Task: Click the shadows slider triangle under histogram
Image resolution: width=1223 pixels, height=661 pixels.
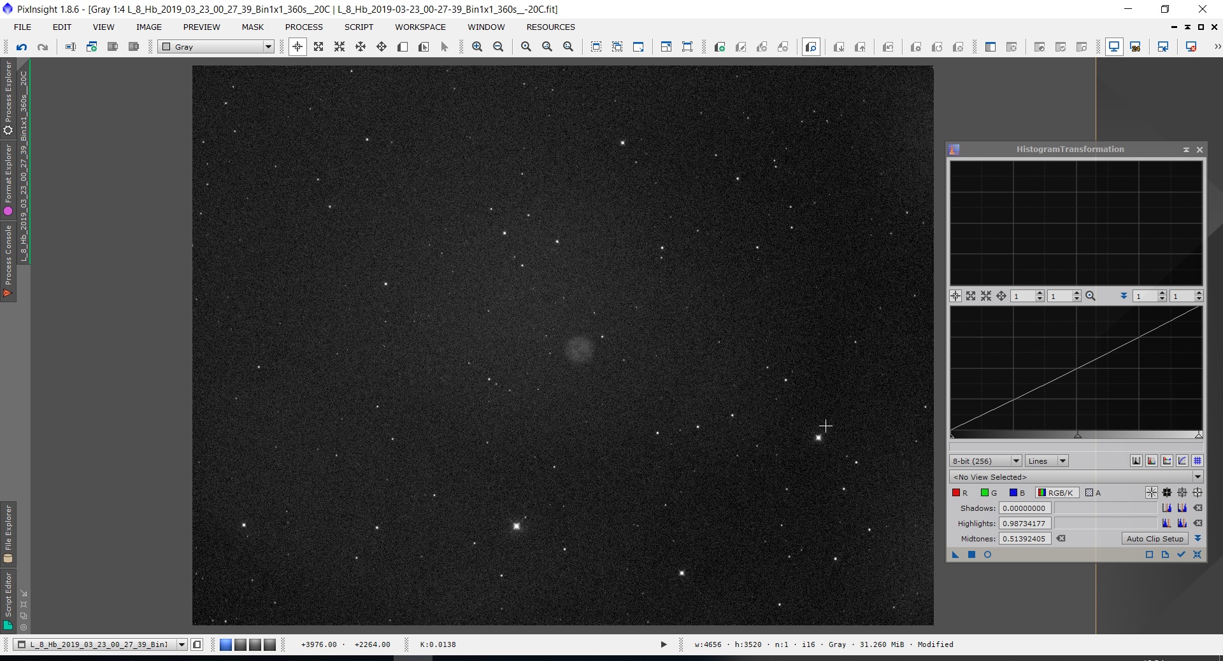Action: point(953,435)
